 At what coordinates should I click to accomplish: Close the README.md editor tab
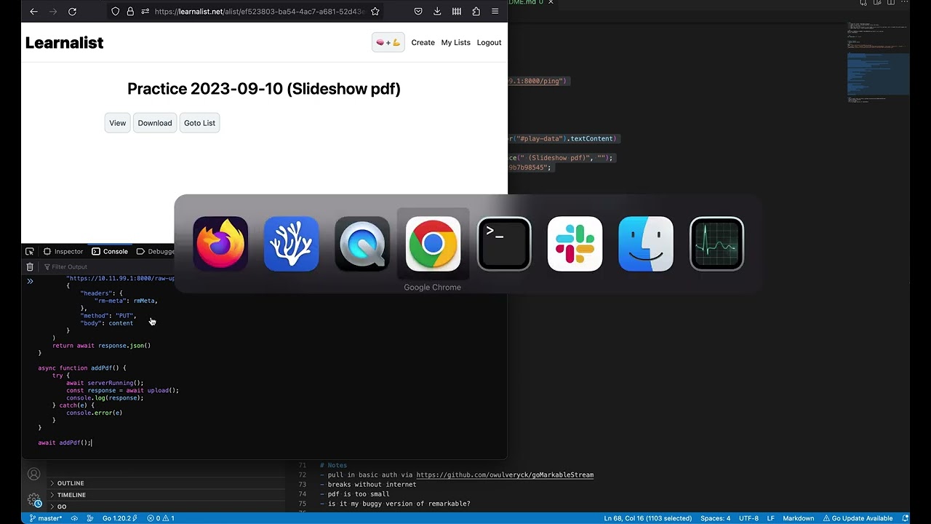549,3
